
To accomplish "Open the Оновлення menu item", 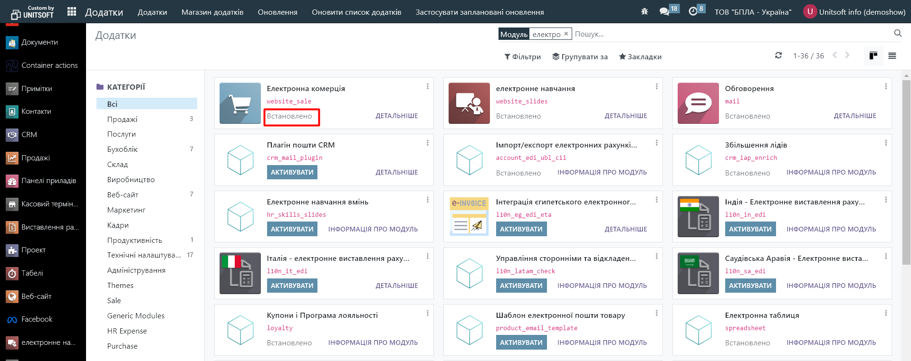I will [278, 12].
